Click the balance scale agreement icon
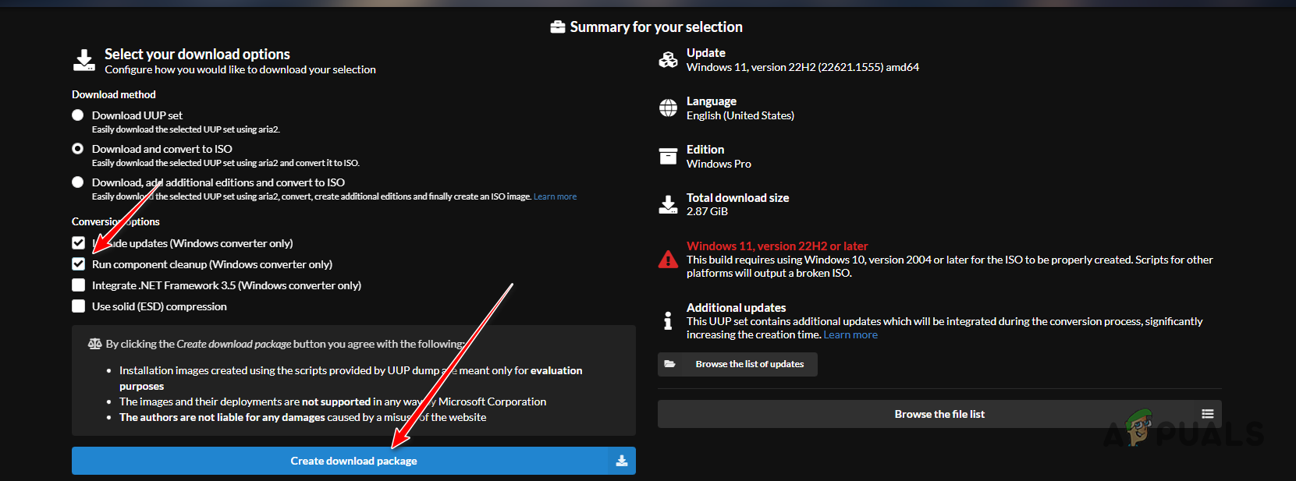Image resolution: width=1296 pixels, height=481 pixels. tap(95, 344)
